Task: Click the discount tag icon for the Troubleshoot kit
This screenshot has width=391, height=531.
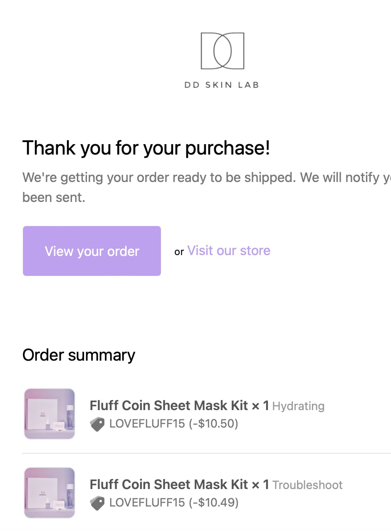Action: pyautogui.click(x=97, y=503)
